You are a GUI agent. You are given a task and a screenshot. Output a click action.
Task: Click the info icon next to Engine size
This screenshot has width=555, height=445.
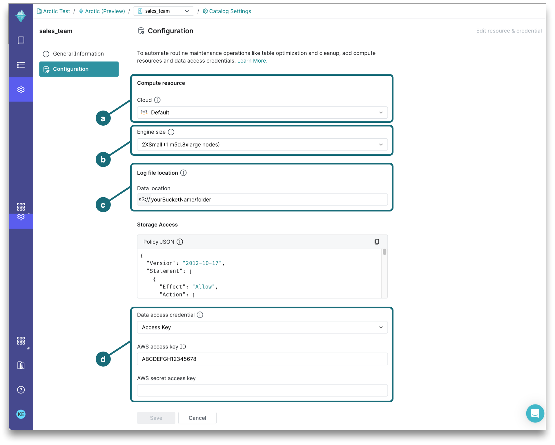coord(171,132)
